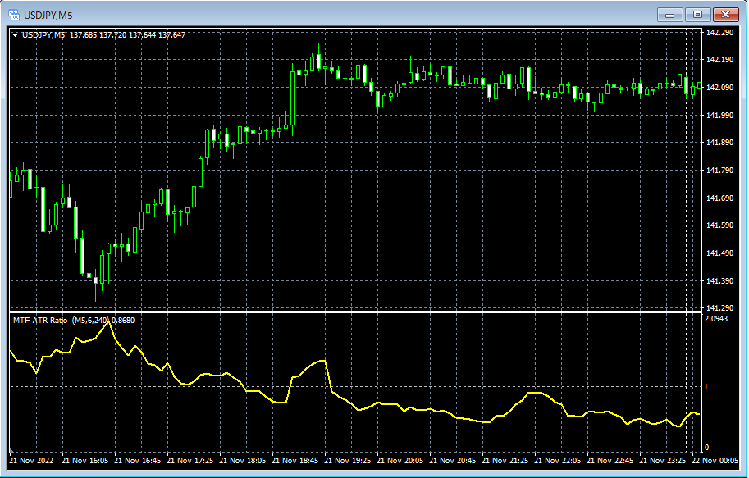Click the title bar text USDJPY,M5
Image resolution: width=749 pixels, height=478 pixels.
pyautogui.click(x=48, y=16)
